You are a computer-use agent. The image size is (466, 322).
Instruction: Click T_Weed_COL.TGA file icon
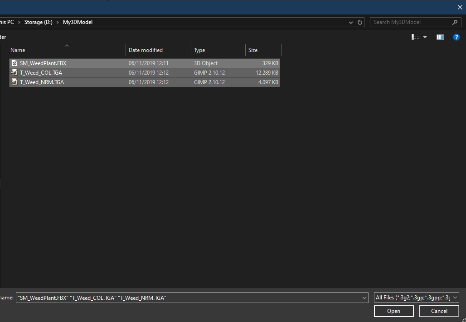[14, 73]
